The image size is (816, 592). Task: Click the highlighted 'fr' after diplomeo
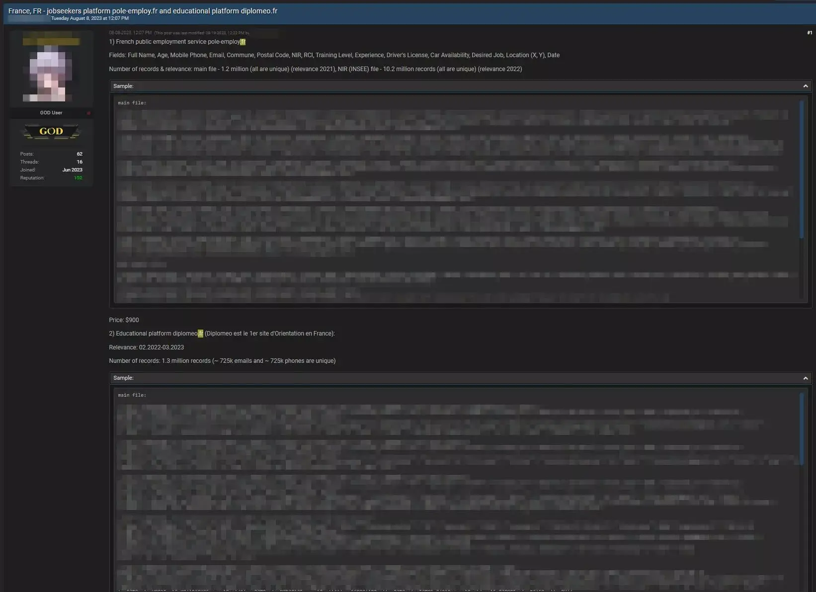[201, 334]
